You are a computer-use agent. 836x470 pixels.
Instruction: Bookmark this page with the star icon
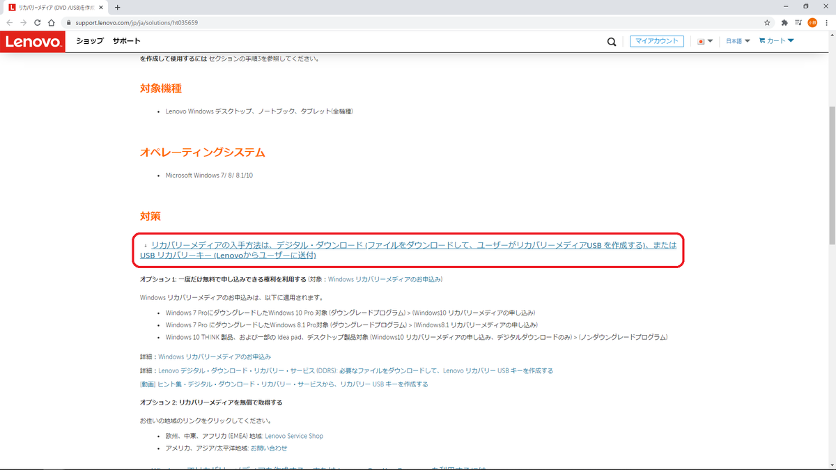(767, 22)
